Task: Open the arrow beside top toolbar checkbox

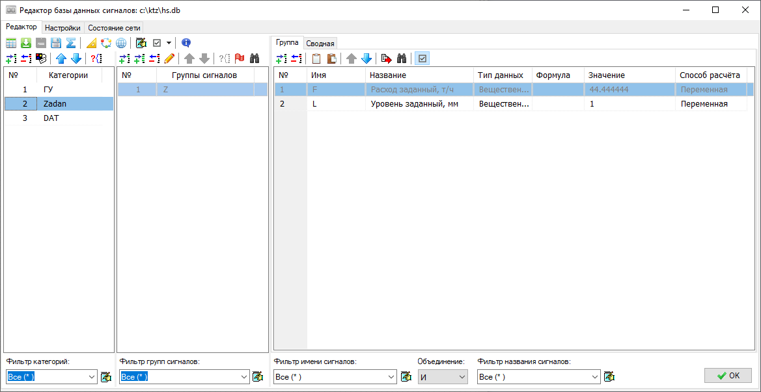Action: [x=169, y=43]
